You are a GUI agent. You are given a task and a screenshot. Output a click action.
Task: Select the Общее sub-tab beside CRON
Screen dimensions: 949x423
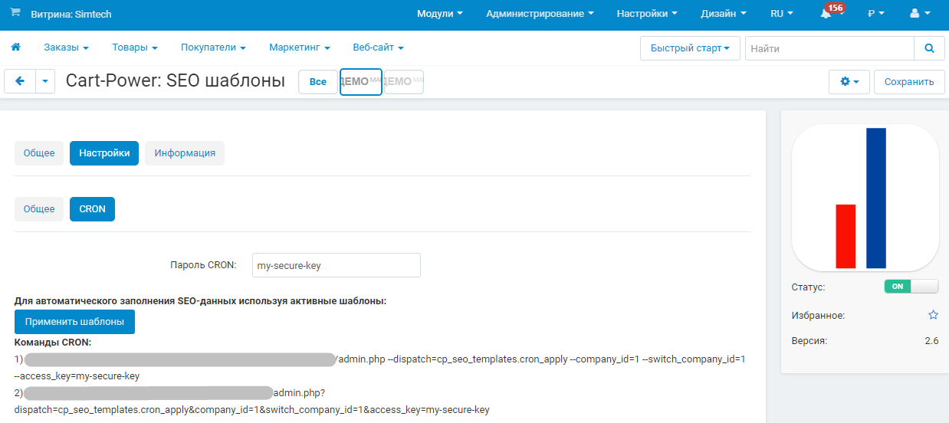click(39, 209)
